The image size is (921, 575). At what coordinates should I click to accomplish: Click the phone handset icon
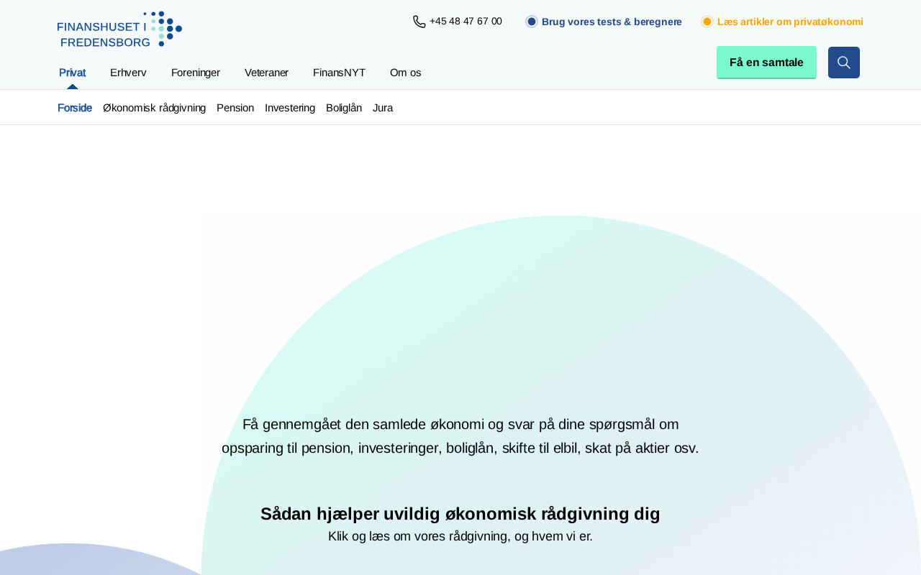419,22
